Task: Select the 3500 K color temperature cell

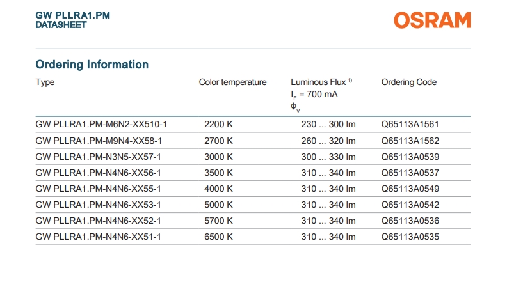Action: [x=218, y=173]
